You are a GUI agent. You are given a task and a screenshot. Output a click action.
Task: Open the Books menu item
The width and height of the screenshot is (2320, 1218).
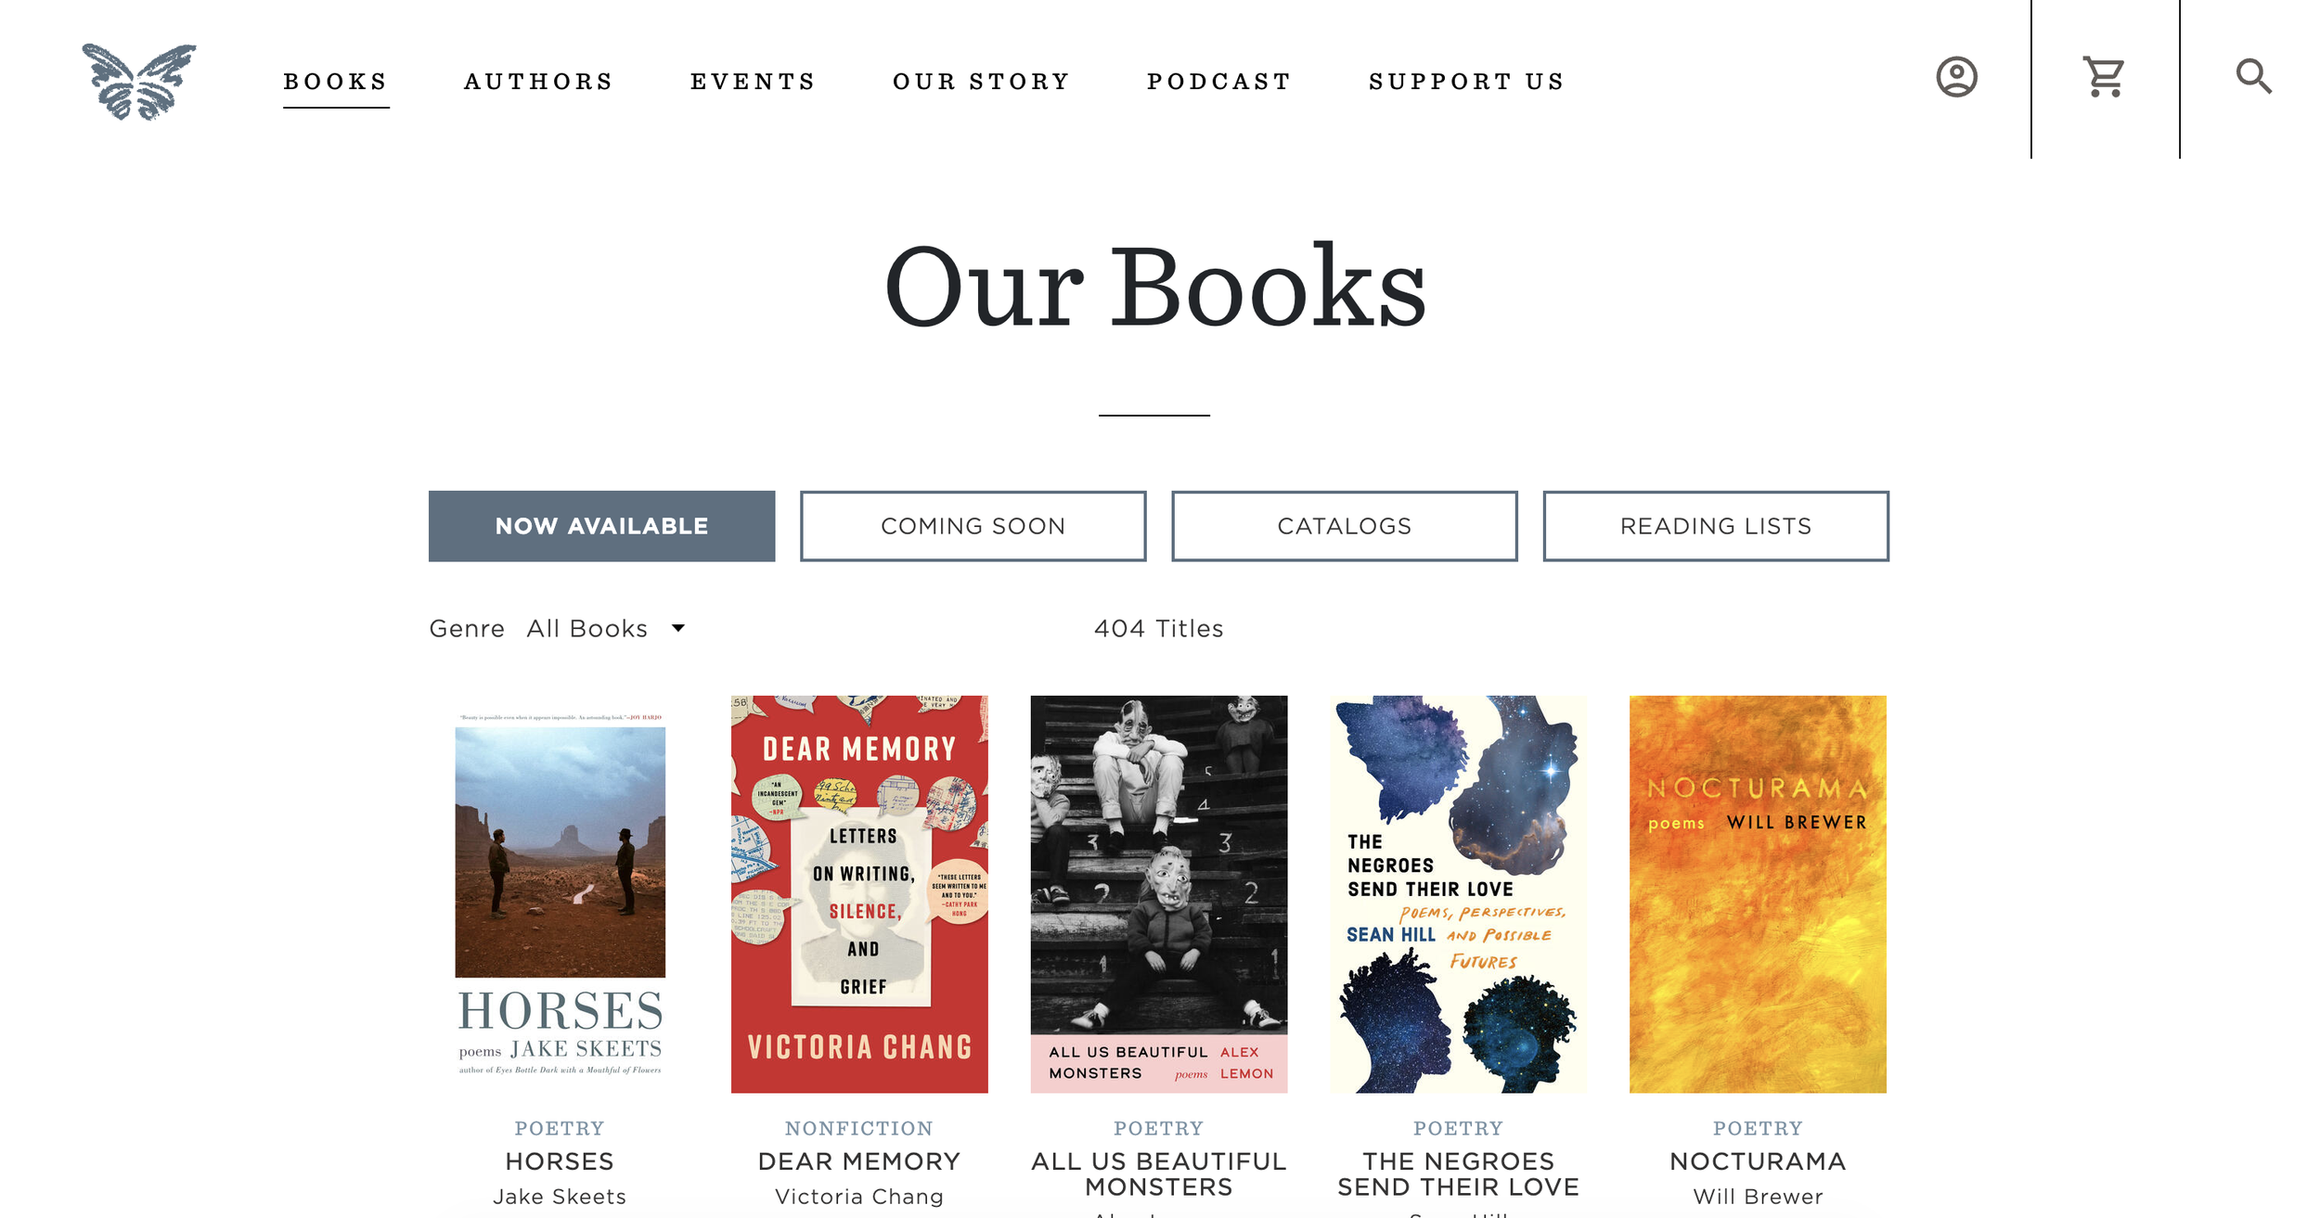[x=335, y=82]
